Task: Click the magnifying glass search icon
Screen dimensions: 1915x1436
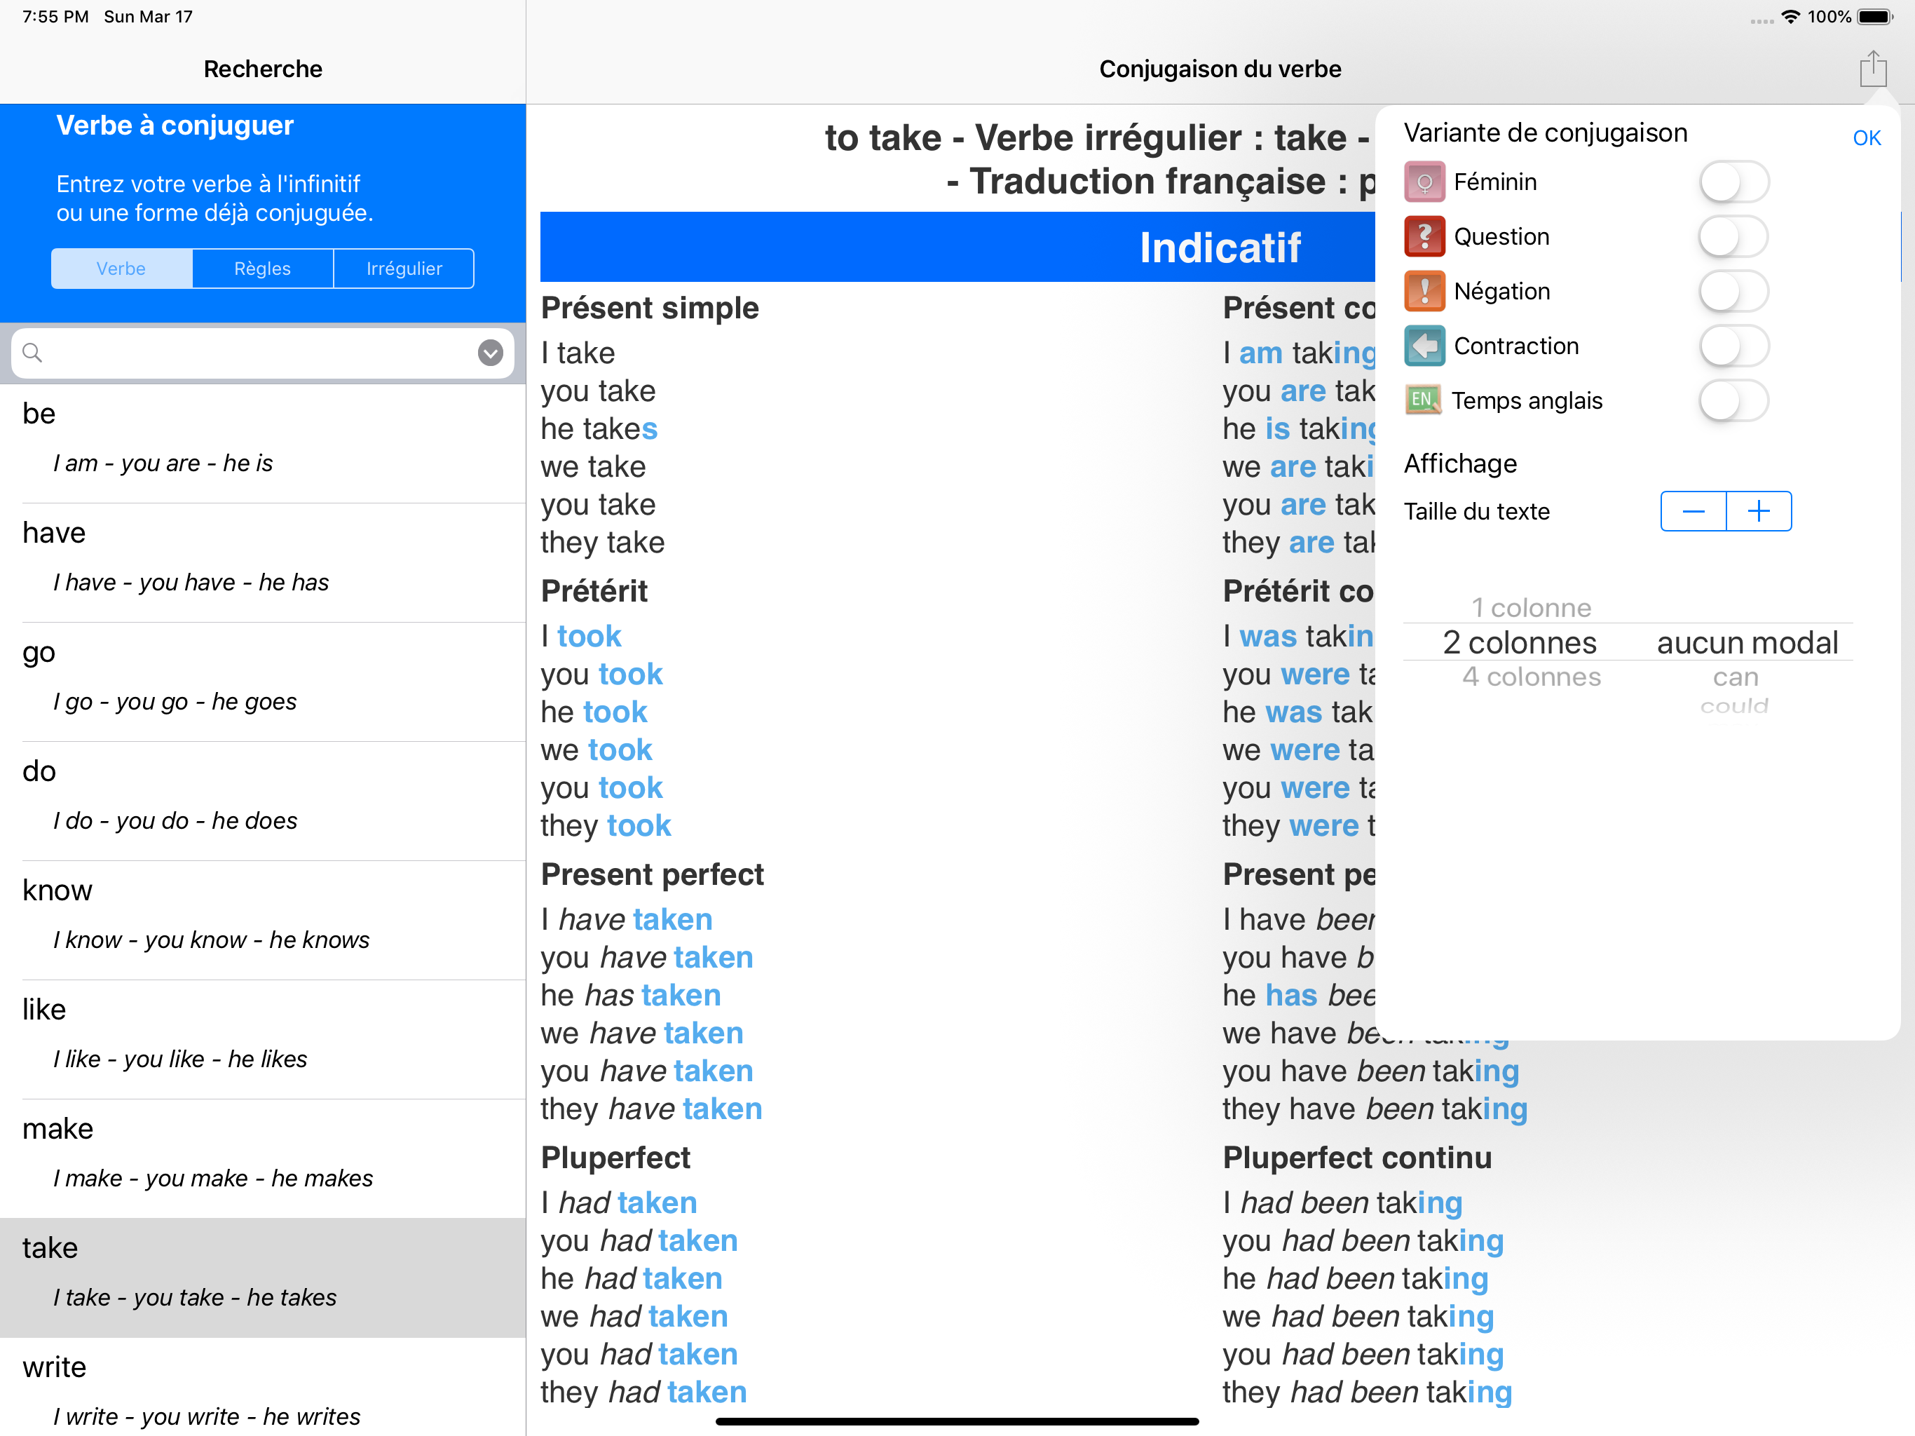Action: (32, 353)
